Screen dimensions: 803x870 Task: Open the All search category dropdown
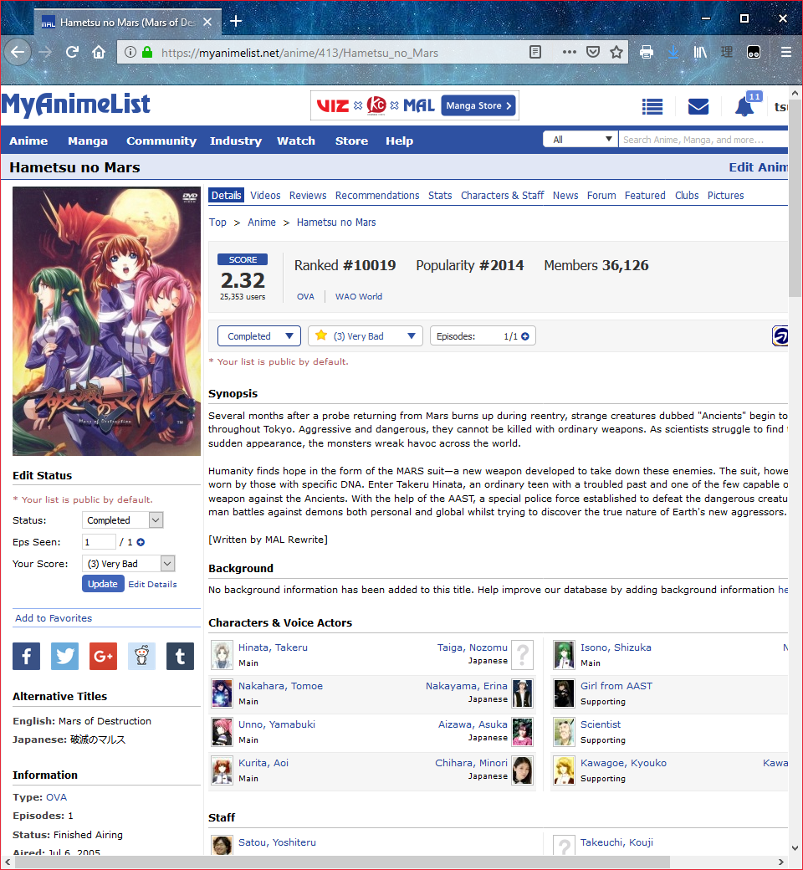(581, 139)
